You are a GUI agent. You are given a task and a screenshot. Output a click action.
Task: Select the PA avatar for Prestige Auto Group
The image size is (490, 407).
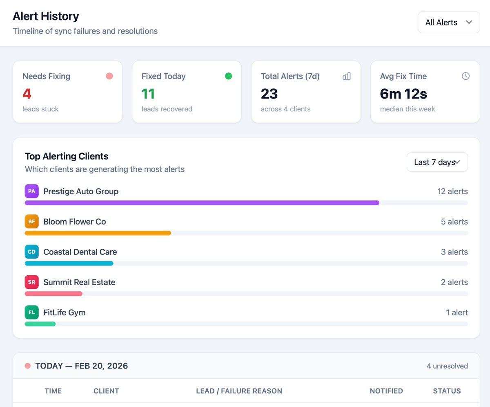(31, 191)
